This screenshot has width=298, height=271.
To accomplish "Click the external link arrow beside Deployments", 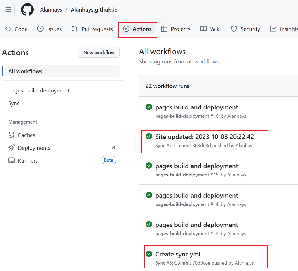I will tap(113, 147).
